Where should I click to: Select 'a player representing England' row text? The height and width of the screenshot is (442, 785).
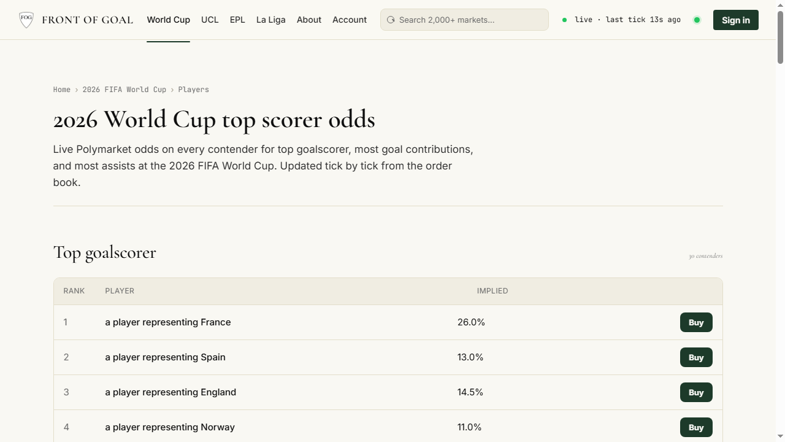170,392
